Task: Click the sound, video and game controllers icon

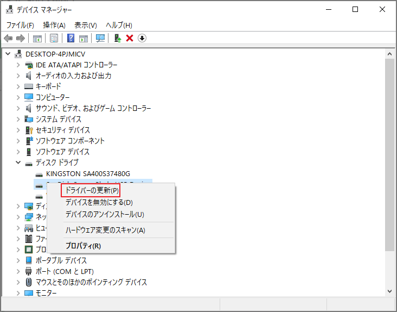Action: point(29,108)
